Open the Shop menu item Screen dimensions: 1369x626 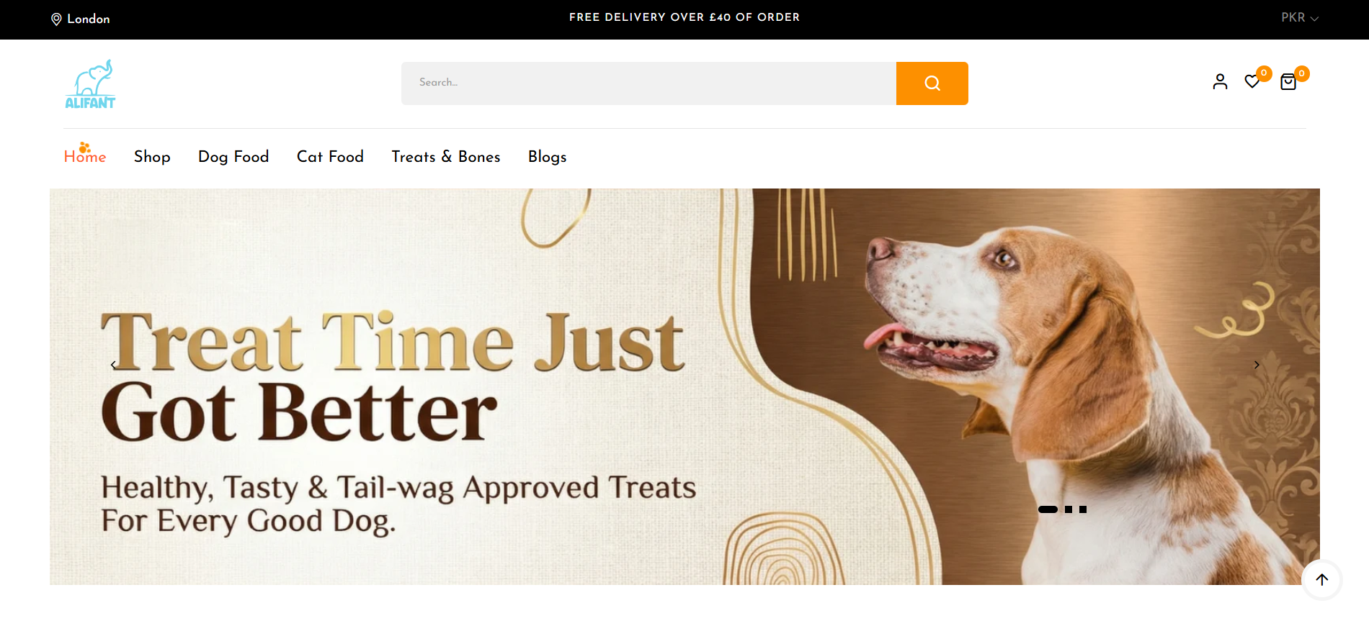(152, 157)
